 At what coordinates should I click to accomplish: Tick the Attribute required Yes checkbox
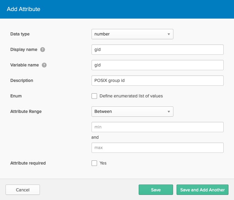tap(94, 163)
